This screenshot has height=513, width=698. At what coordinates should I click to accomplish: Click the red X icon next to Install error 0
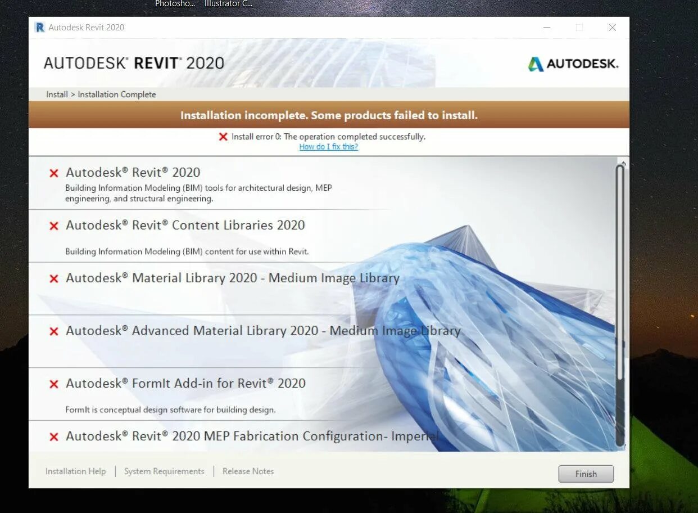[x=223, y=137]
